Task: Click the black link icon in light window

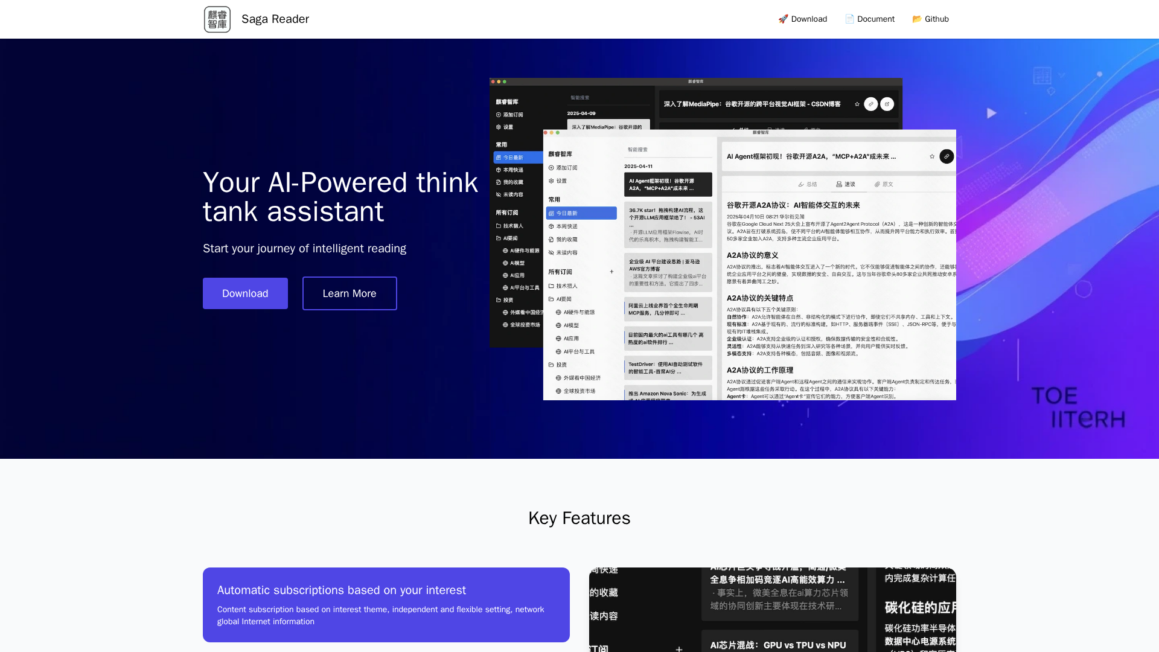Action: click(947, 156)
